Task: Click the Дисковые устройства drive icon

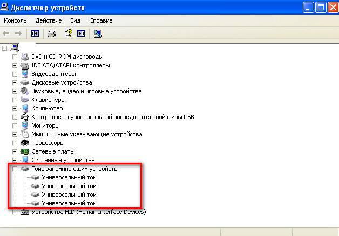Action: (25, 82)
